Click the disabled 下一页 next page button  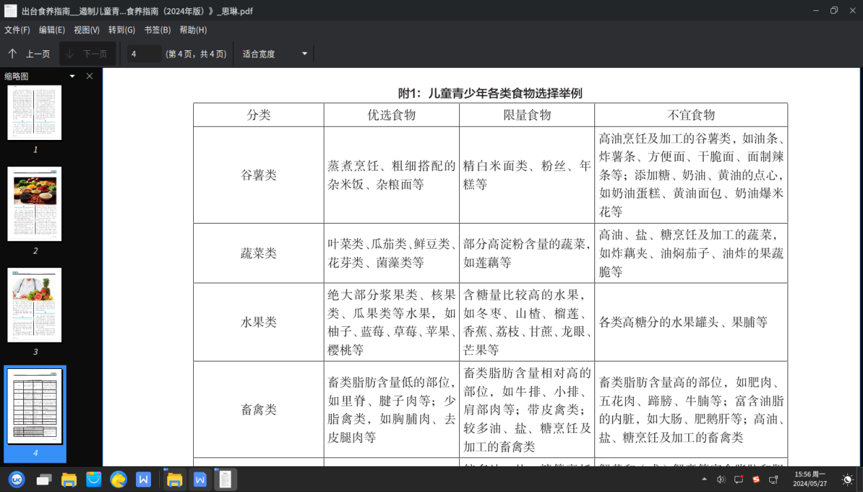[87, 54]
